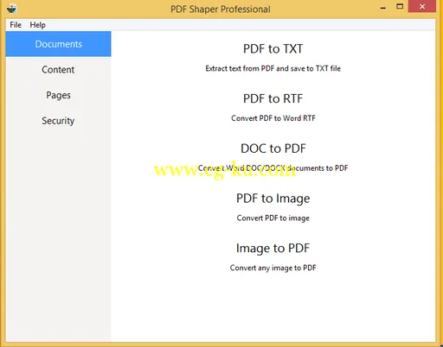Click 'Extract text from PDF and save to TXT file'
This screenshot has height=347, width=443.
point(273,68)
